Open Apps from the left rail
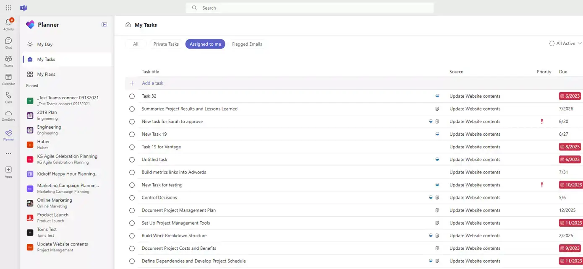This screenshot has width=583, height=269. (x=8, y=170)
